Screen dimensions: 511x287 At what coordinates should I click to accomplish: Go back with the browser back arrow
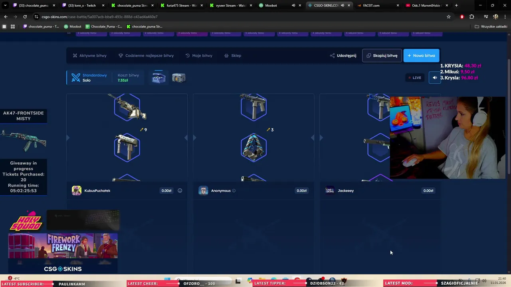(x=6, y=17)
